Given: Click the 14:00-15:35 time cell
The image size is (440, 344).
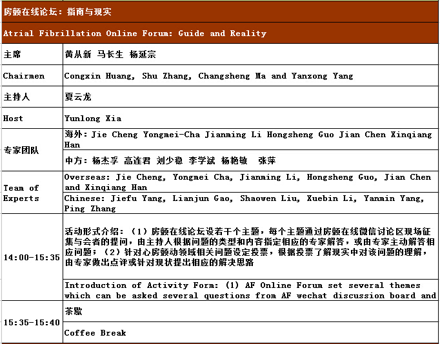Looking at the screenshot, I should [32, 257].
